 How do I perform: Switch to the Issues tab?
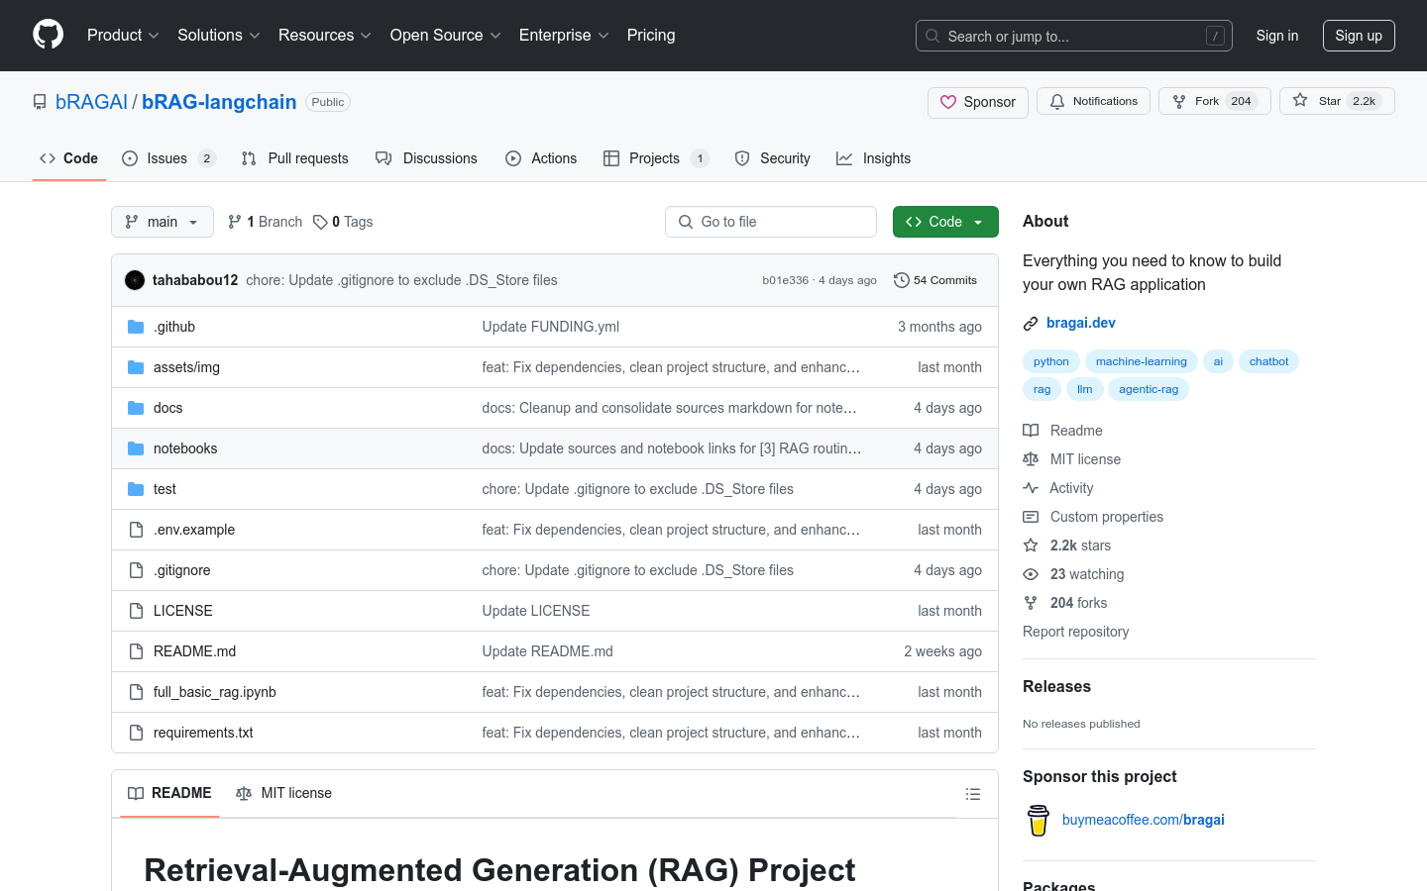[167, 158]
